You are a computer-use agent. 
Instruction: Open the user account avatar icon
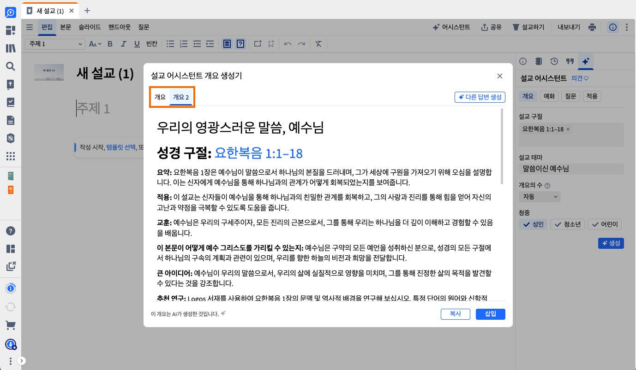(x=10, y=344)
